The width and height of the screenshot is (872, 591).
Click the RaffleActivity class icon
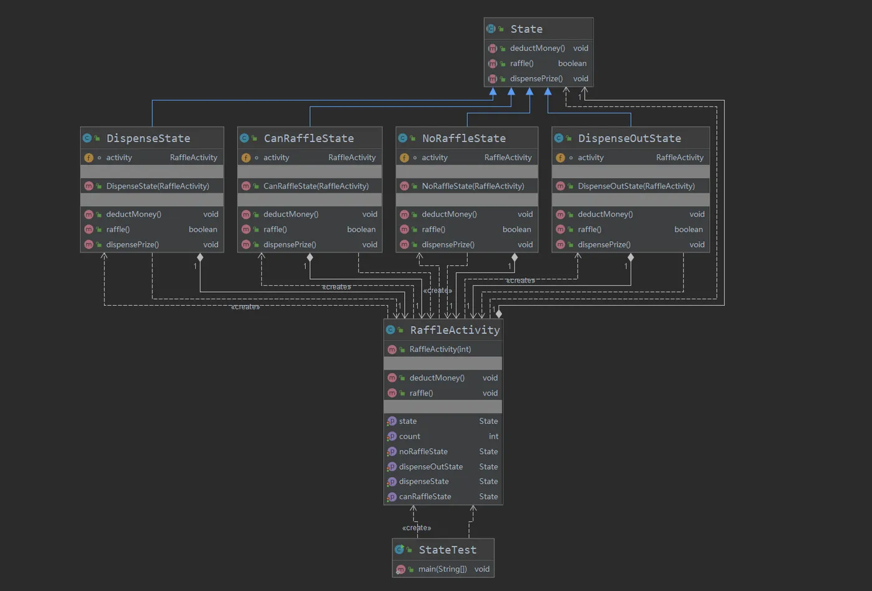point(391,330)
